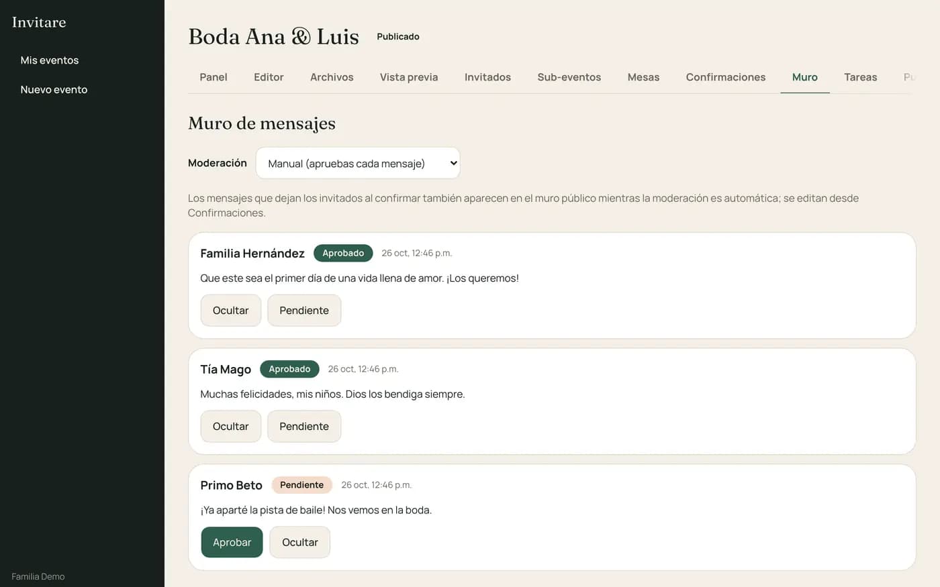Image resolution: width=940 pixels, height=587 pixels.
Task: Click Familia Hernández's message text
Action: coord(359,278)
